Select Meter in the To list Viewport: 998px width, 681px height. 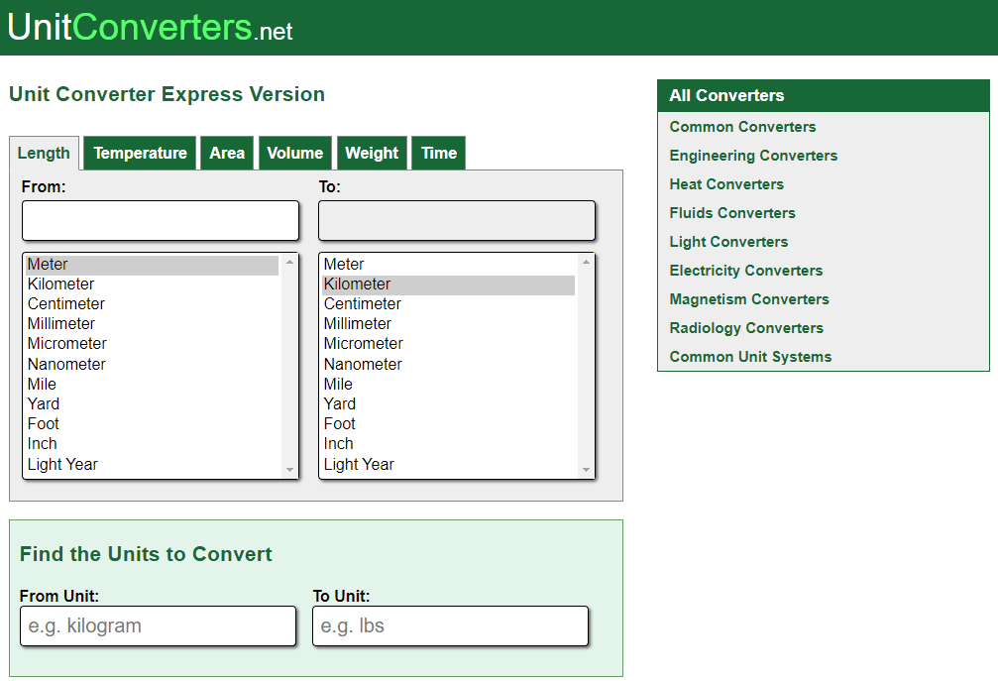pyautogui.click(x=449, y=264)
